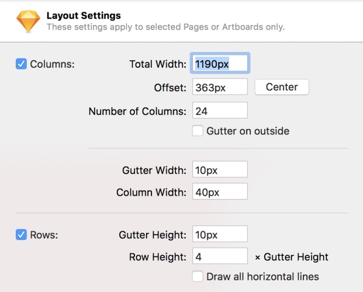Image resolution: width=363 pixels, height=292 pixels.
Task: Click the '× Gutter Height' suffix label
Action: 292,257
